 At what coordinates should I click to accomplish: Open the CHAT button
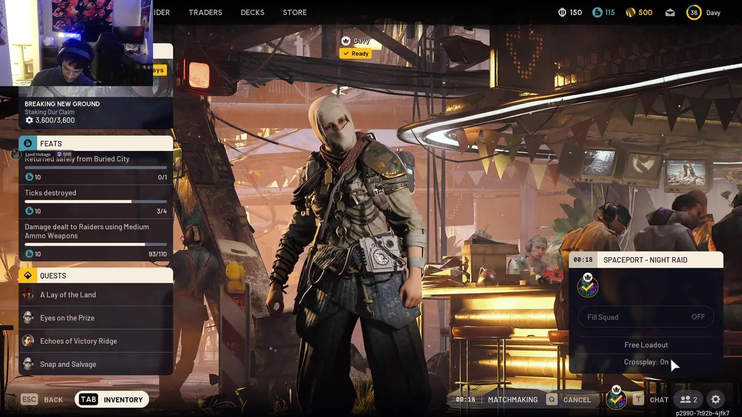coord(650,400)
